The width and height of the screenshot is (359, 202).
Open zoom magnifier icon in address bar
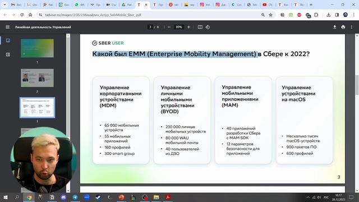pyautogui.click(x=263, y=15)
